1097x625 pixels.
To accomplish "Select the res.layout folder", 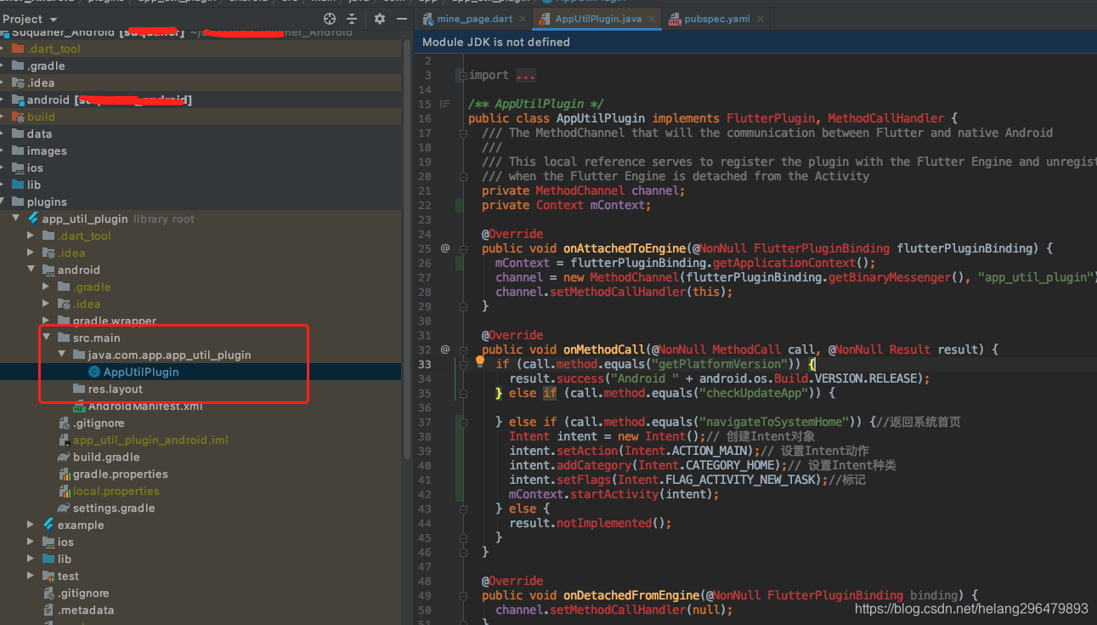I will pos(116,389).
